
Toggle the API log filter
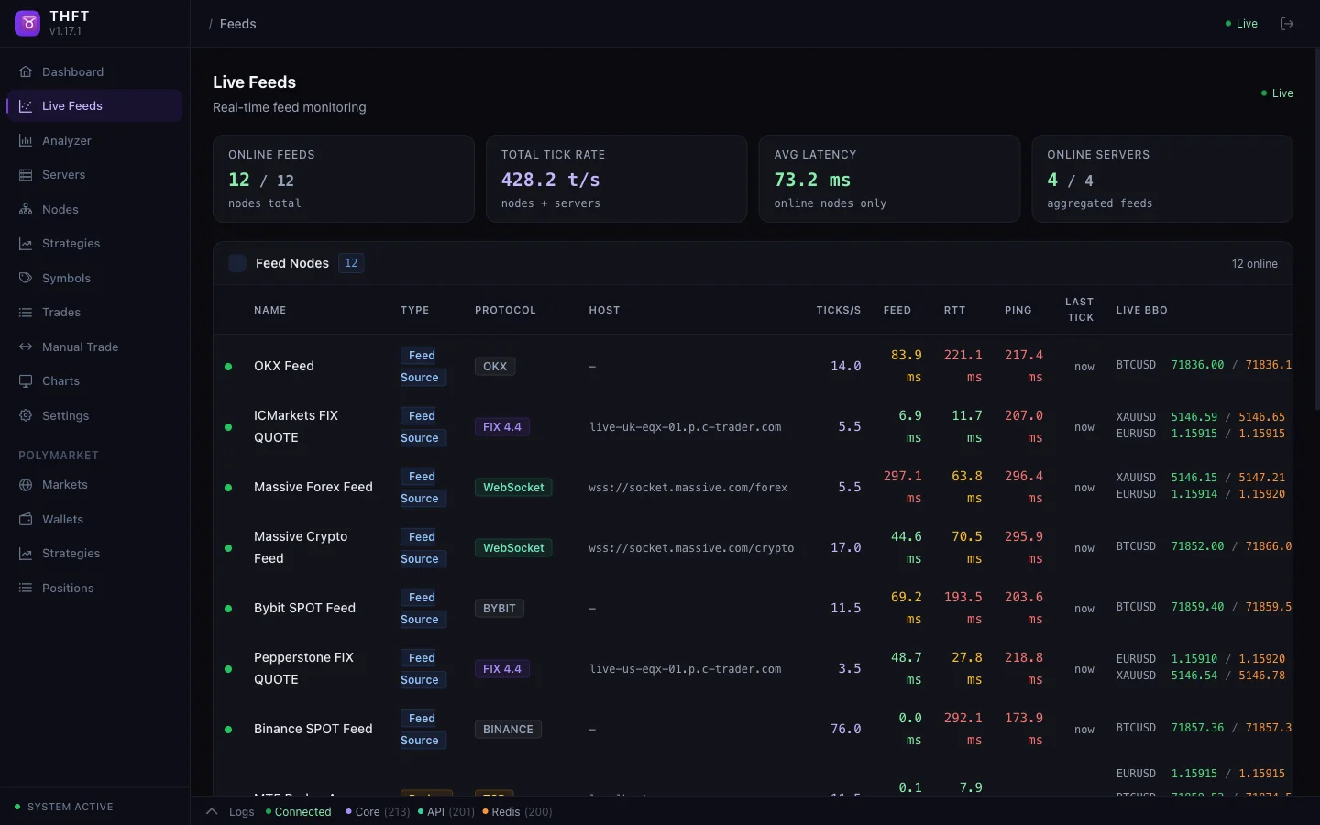446,812
